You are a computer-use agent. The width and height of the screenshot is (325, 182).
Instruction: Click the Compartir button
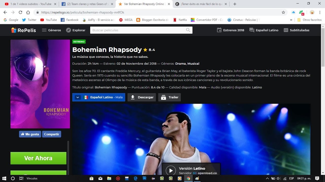point(52,134)
